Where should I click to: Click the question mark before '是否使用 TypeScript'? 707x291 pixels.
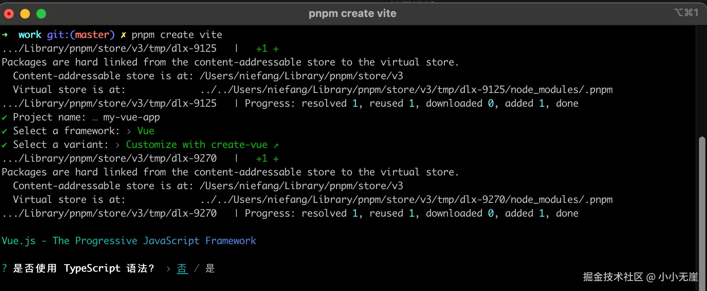(4, 268)
